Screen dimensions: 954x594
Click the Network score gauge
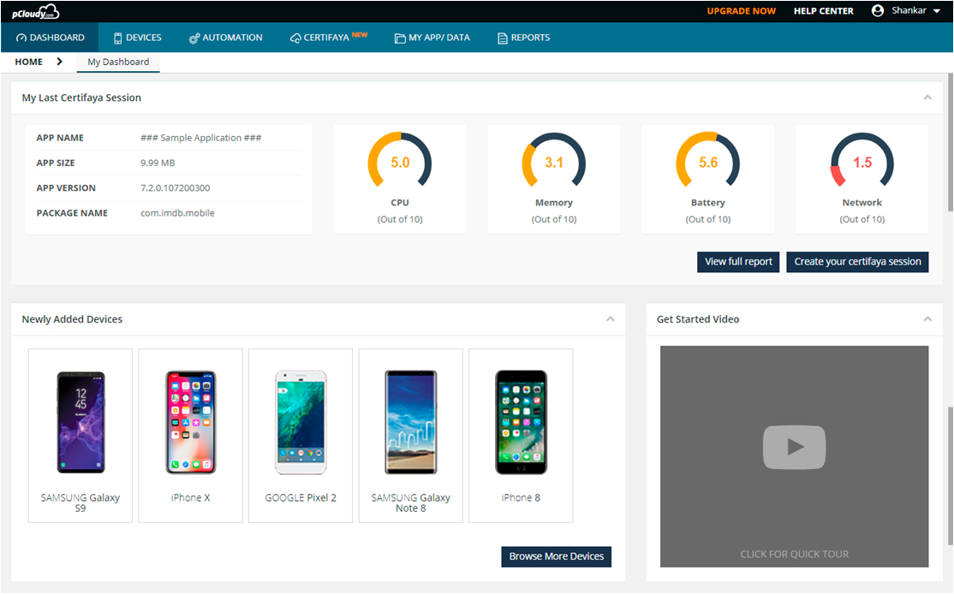click(862, 161)
